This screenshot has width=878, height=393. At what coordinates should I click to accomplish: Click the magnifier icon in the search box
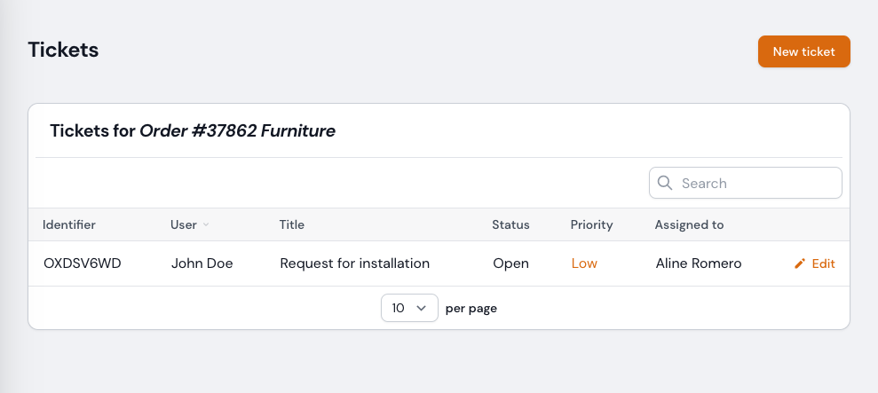coord(665,183)
